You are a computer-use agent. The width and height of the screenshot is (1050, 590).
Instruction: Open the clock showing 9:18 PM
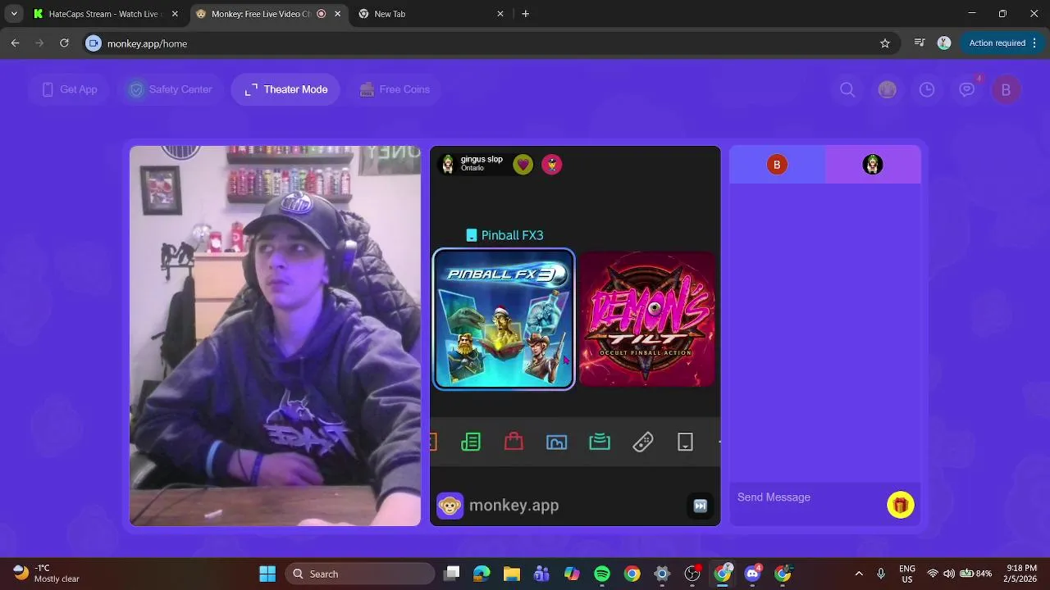1020,573
